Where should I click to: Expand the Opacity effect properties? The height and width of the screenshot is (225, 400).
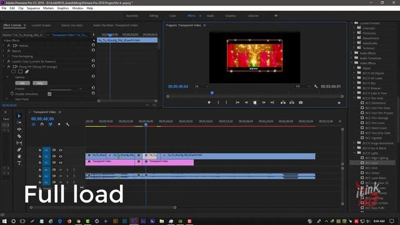pyautogui.click(x=4, y=51)
